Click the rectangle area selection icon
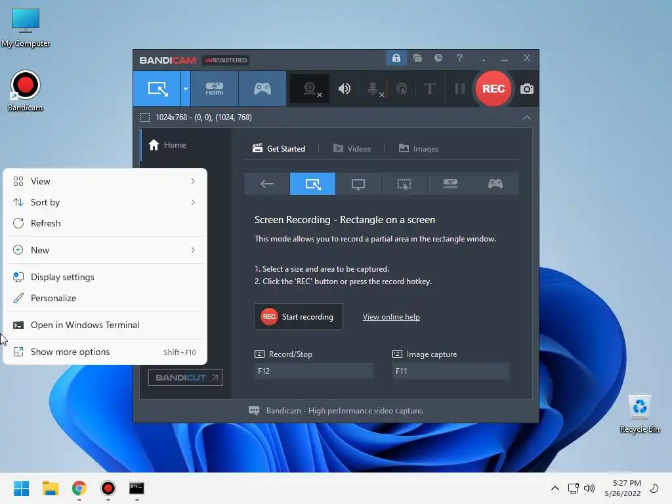The height and width of the screenshot is (504, 672). 145,117
